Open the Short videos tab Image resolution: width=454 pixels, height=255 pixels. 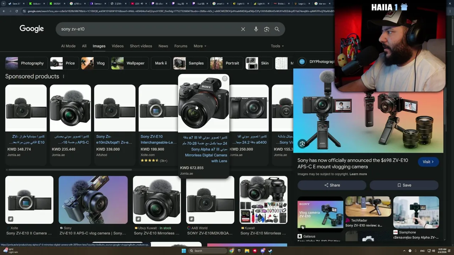click(141, 46)
